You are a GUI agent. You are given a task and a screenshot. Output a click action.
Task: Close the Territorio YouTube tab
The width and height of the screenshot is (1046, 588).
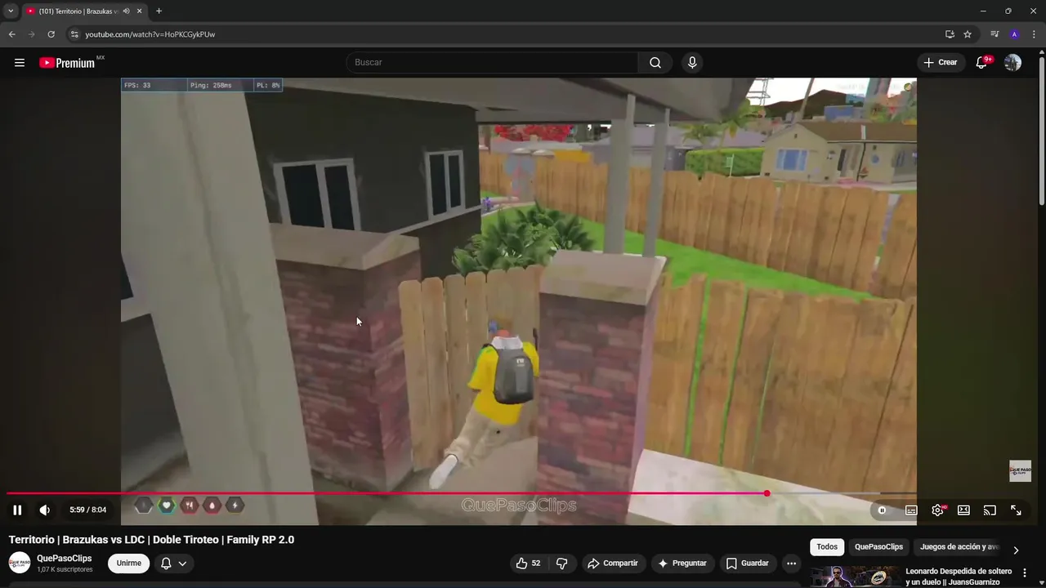[140, 11]
